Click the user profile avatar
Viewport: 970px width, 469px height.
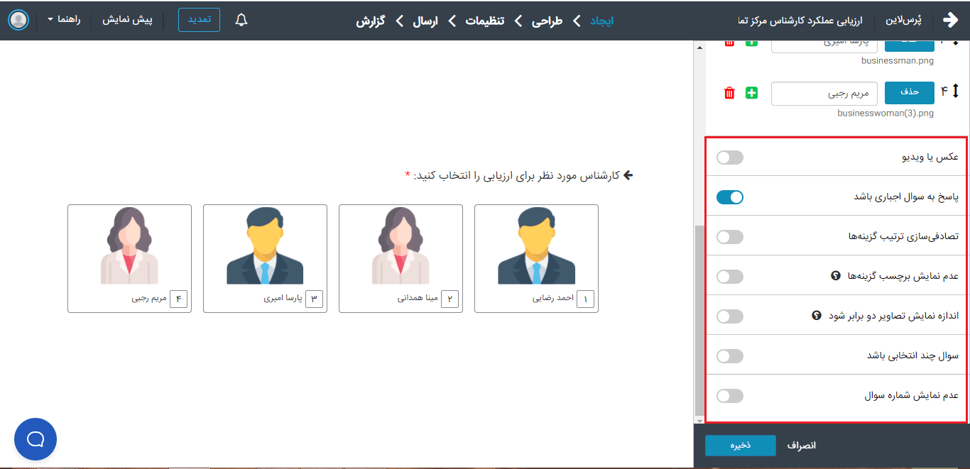19,20
